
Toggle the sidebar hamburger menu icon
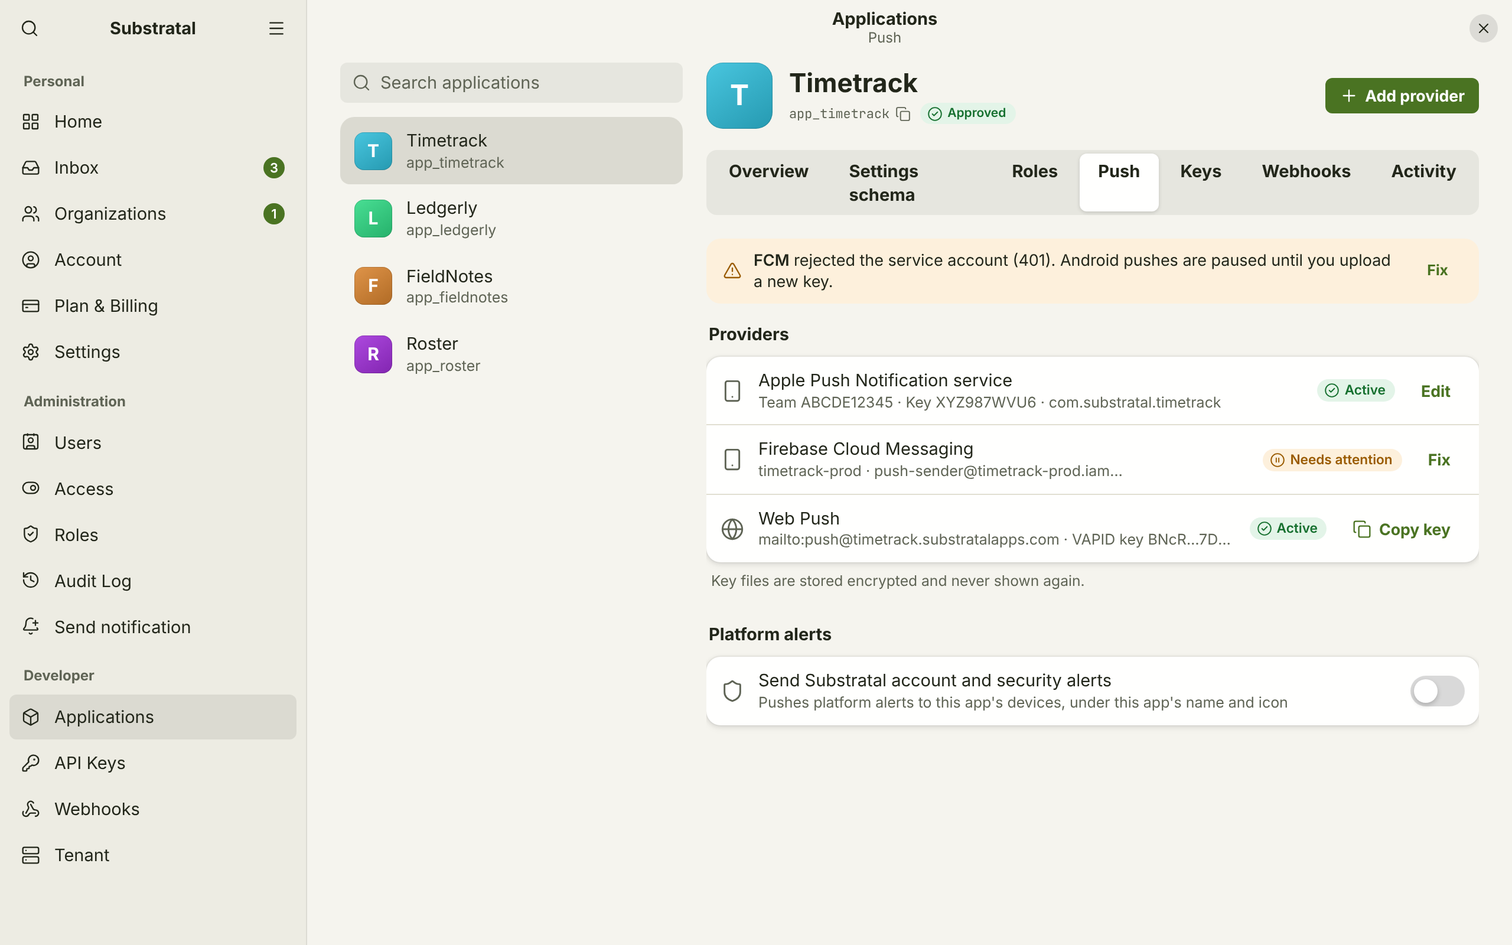pos(276,28)
